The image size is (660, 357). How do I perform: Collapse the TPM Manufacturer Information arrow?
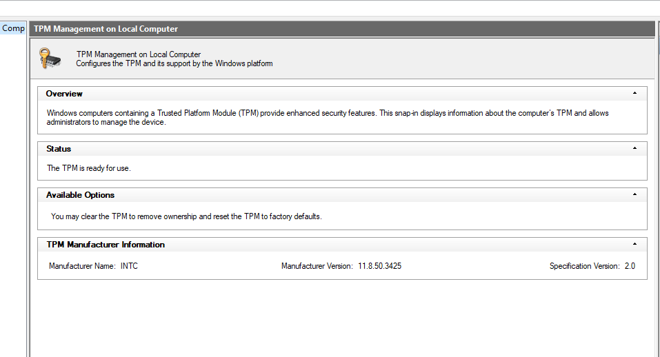point(634,244)
